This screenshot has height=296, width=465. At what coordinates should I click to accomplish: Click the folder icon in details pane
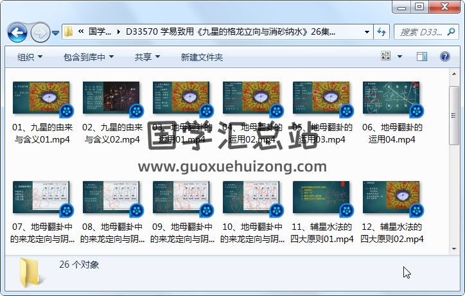31,273
